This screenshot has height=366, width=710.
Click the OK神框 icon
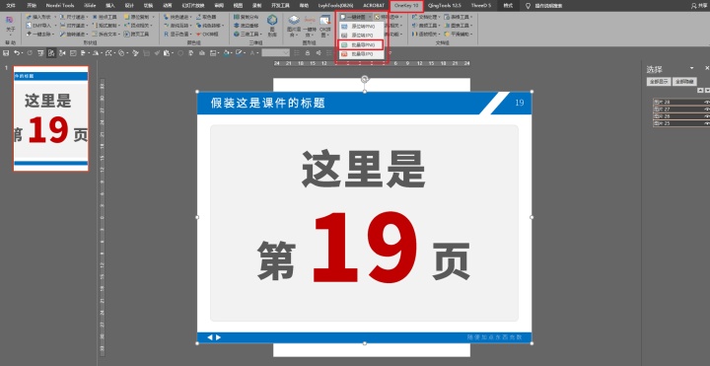pyautogui.click(x=207, y=34)
